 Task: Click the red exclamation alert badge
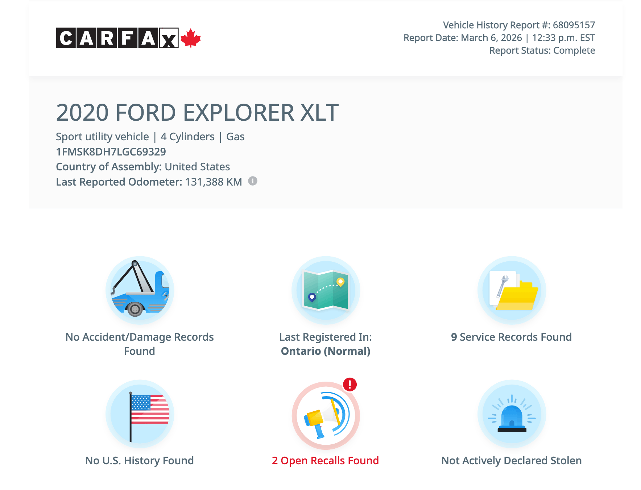click(x=350, y=384)
